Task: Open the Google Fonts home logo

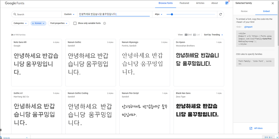Action: tap(15, 3)
